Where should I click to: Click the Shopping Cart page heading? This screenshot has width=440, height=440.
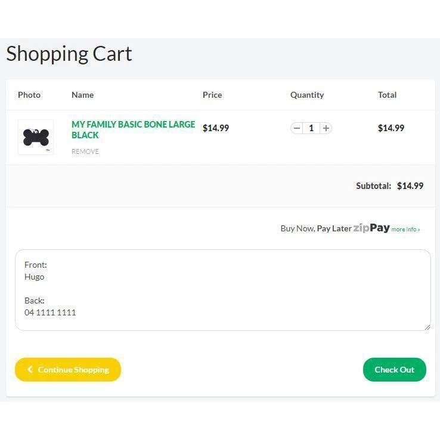coord(69,54)
